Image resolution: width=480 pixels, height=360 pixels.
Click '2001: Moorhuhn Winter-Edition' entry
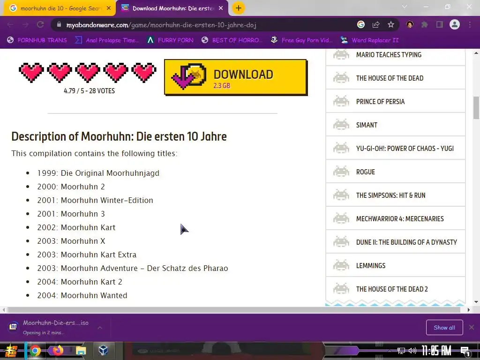(x=95, y=200)
